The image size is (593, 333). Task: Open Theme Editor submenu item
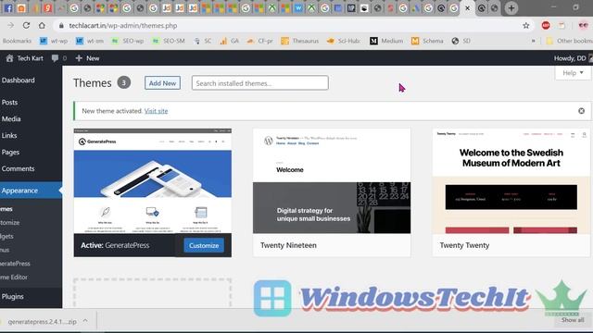coord(14,277)
